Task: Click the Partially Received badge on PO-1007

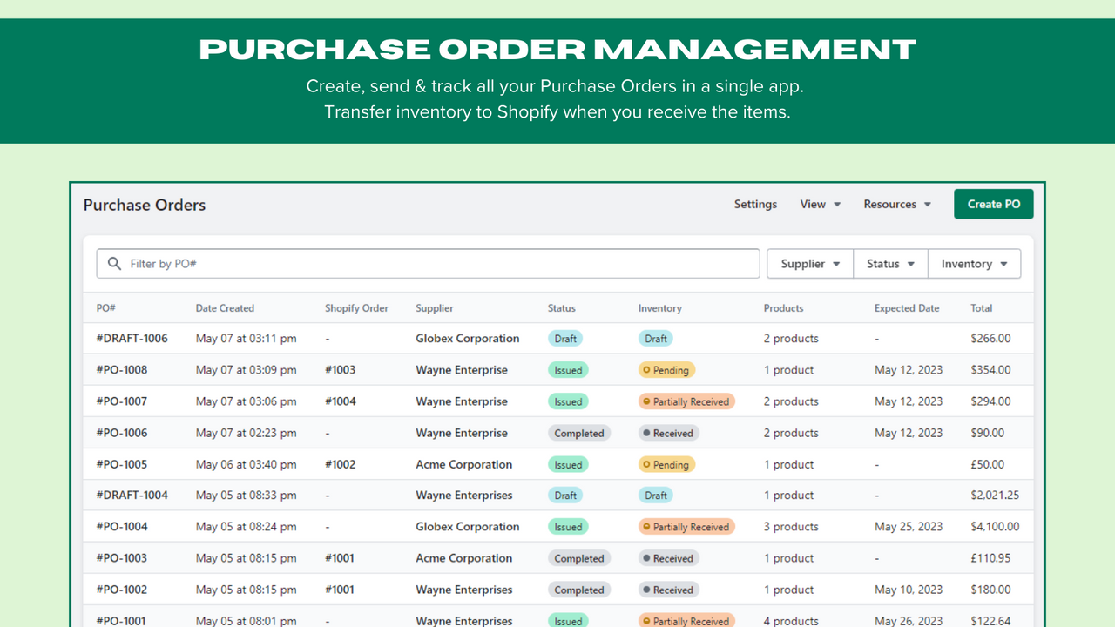Action: 686,401
